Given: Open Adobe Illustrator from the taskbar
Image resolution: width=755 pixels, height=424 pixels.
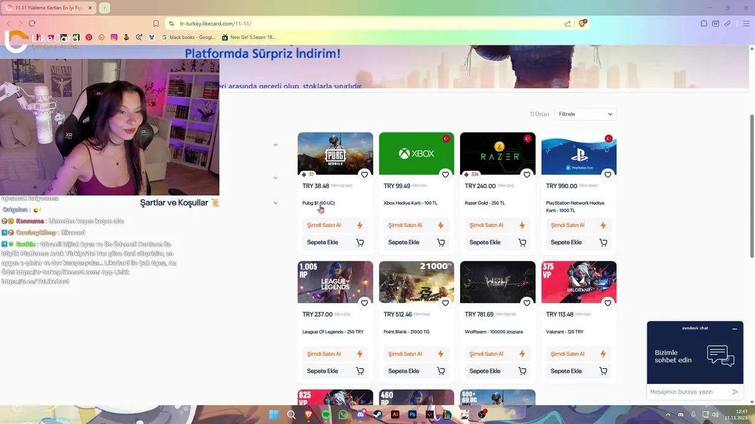Looking at the screenshot, I should (395, 415).
